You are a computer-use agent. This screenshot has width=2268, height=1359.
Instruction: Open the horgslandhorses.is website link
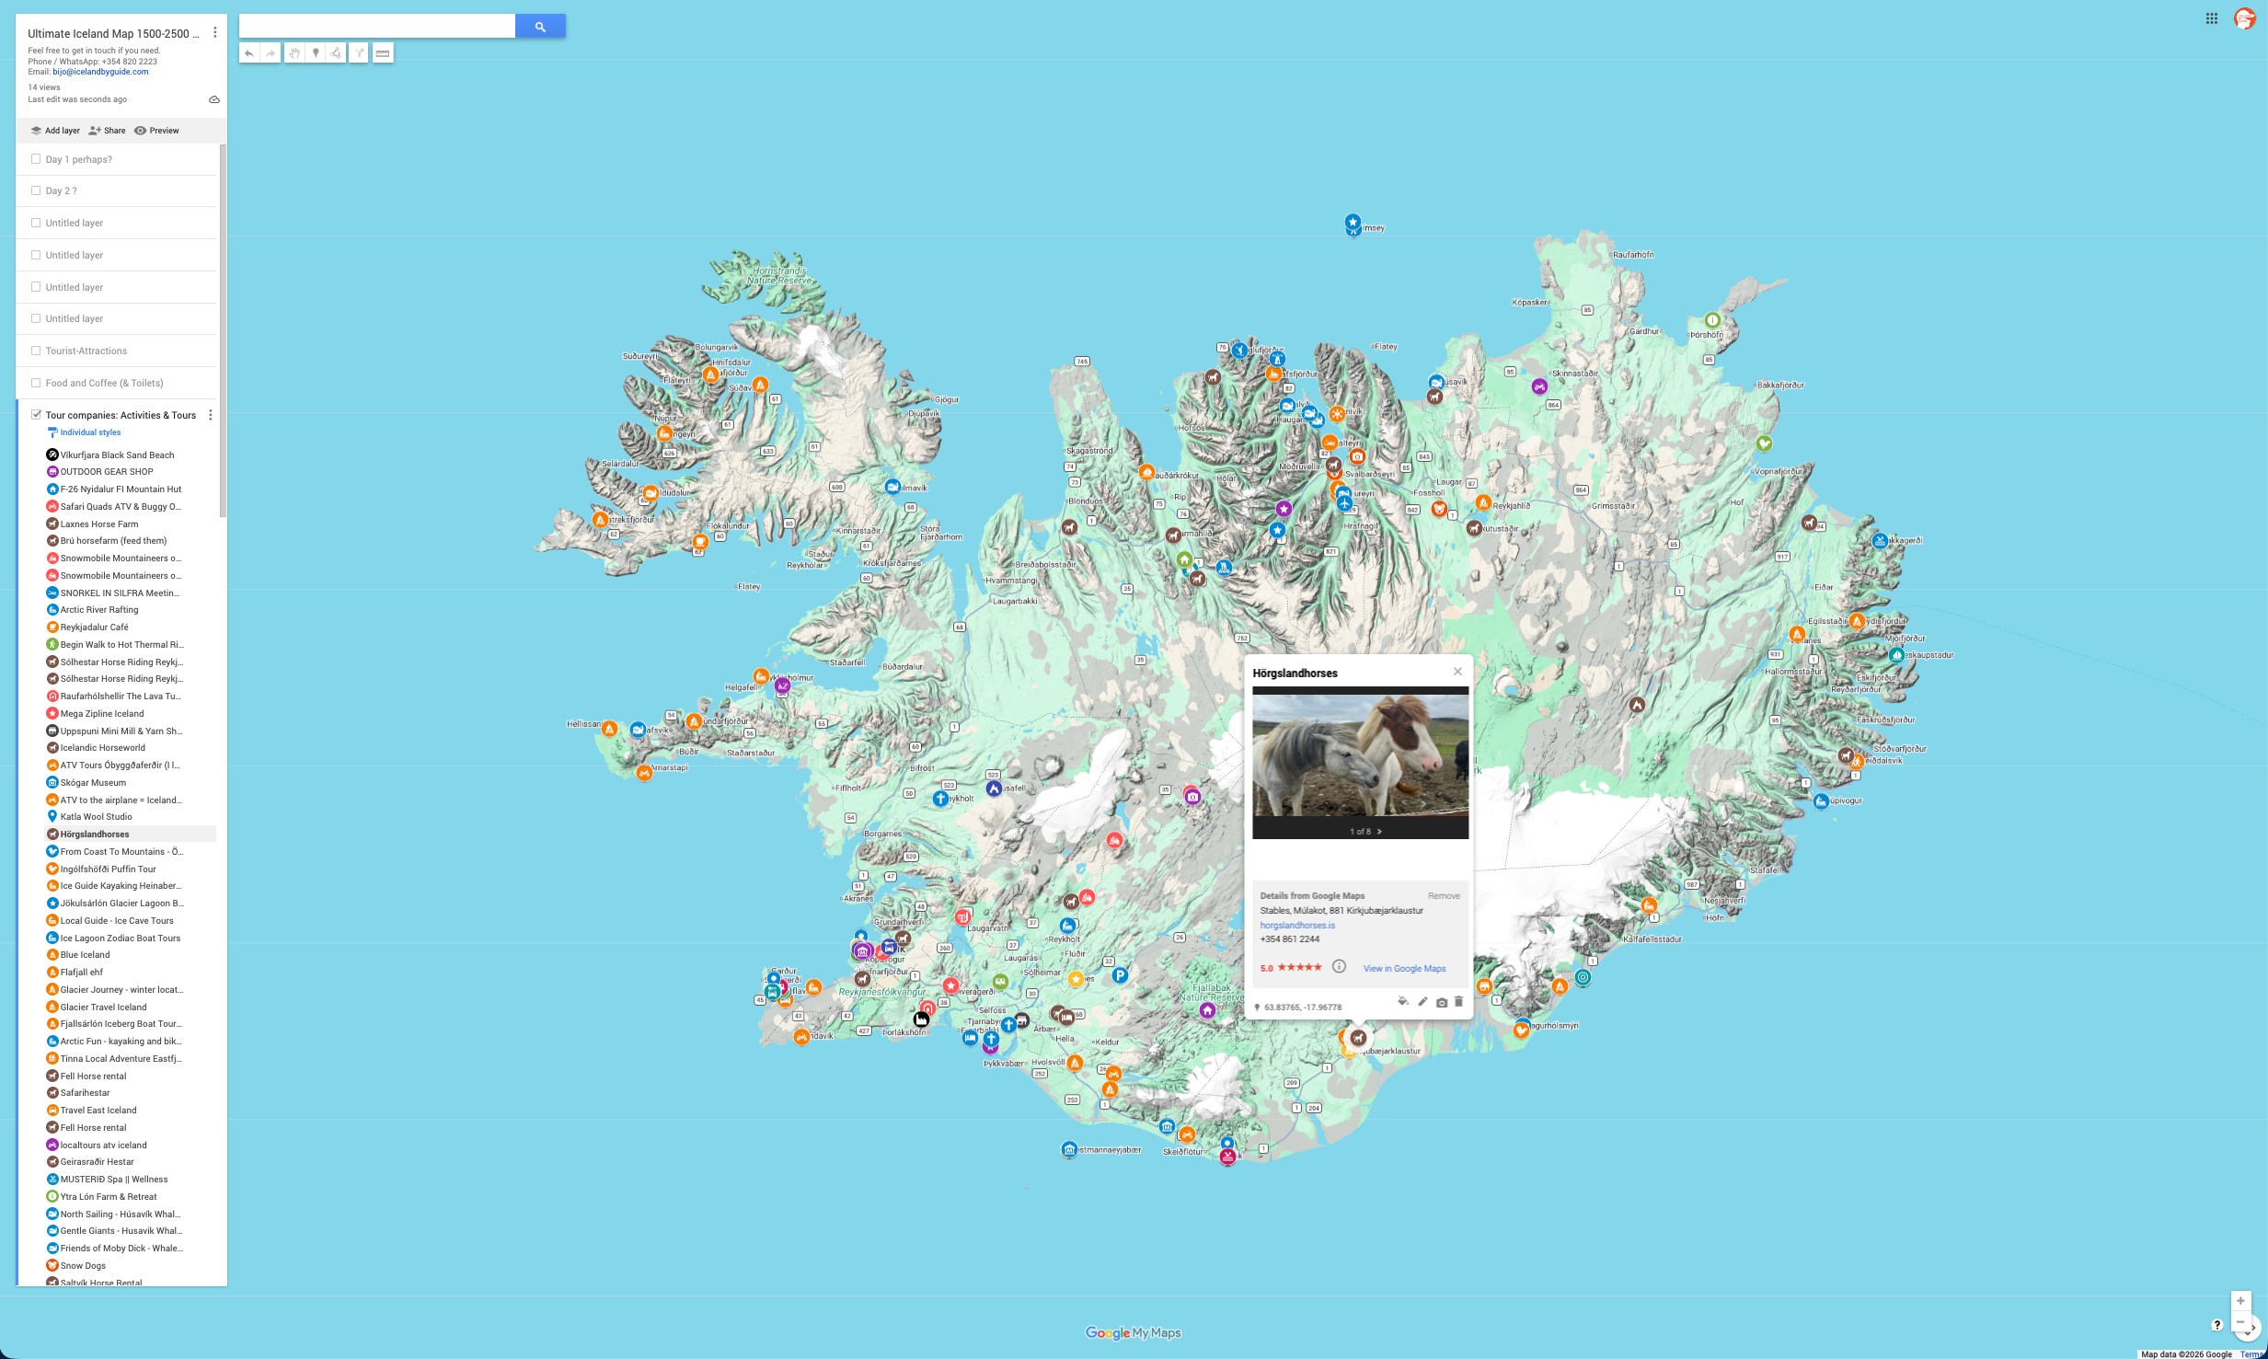click(1297, 926)
